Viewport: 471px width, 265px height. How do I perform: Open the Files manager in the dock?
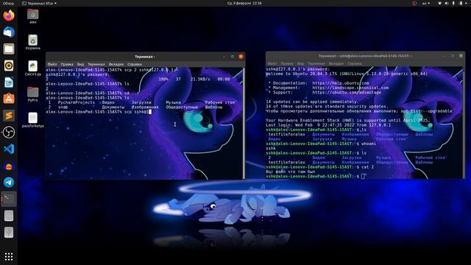point(9,49)
